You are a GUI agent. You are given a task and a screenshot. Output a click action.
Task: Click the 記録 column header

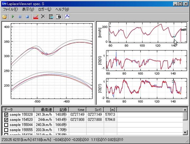click(61, 110)
